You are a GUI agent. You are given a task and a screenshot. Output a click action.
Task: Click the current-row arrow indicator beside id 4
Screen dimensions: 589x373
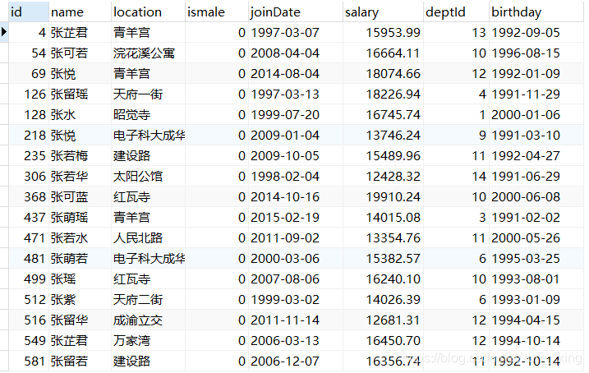[x=4, y=32]
